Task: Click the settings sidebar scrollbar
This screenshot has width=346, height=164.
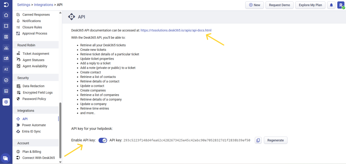Action: point(60,129)
